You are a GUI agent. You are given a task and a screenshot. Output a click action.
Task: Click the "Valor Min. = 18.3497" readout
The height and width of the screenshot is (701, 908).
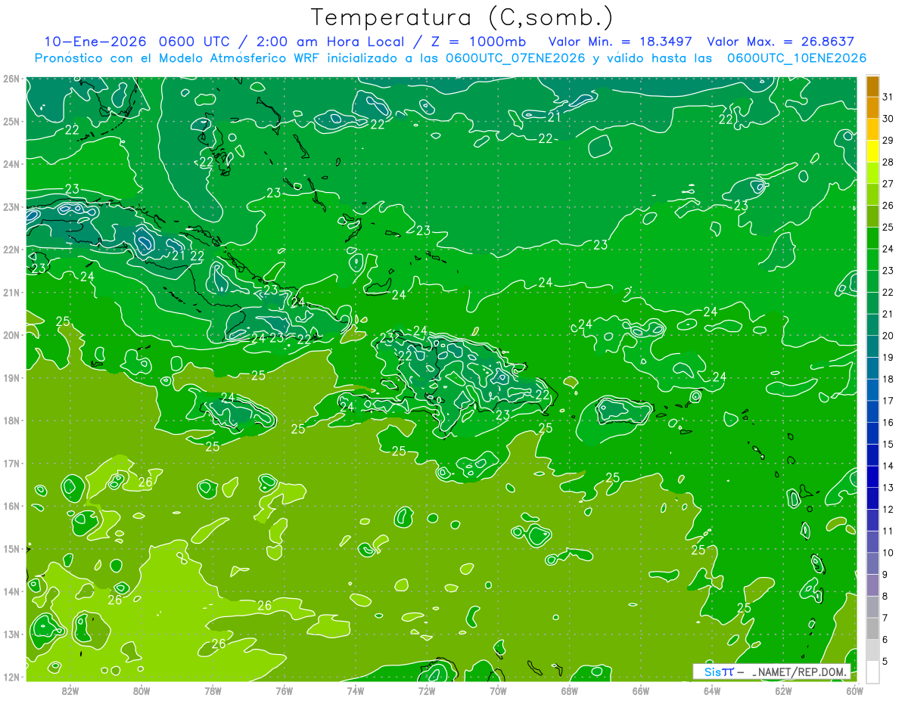pos(620,42)
